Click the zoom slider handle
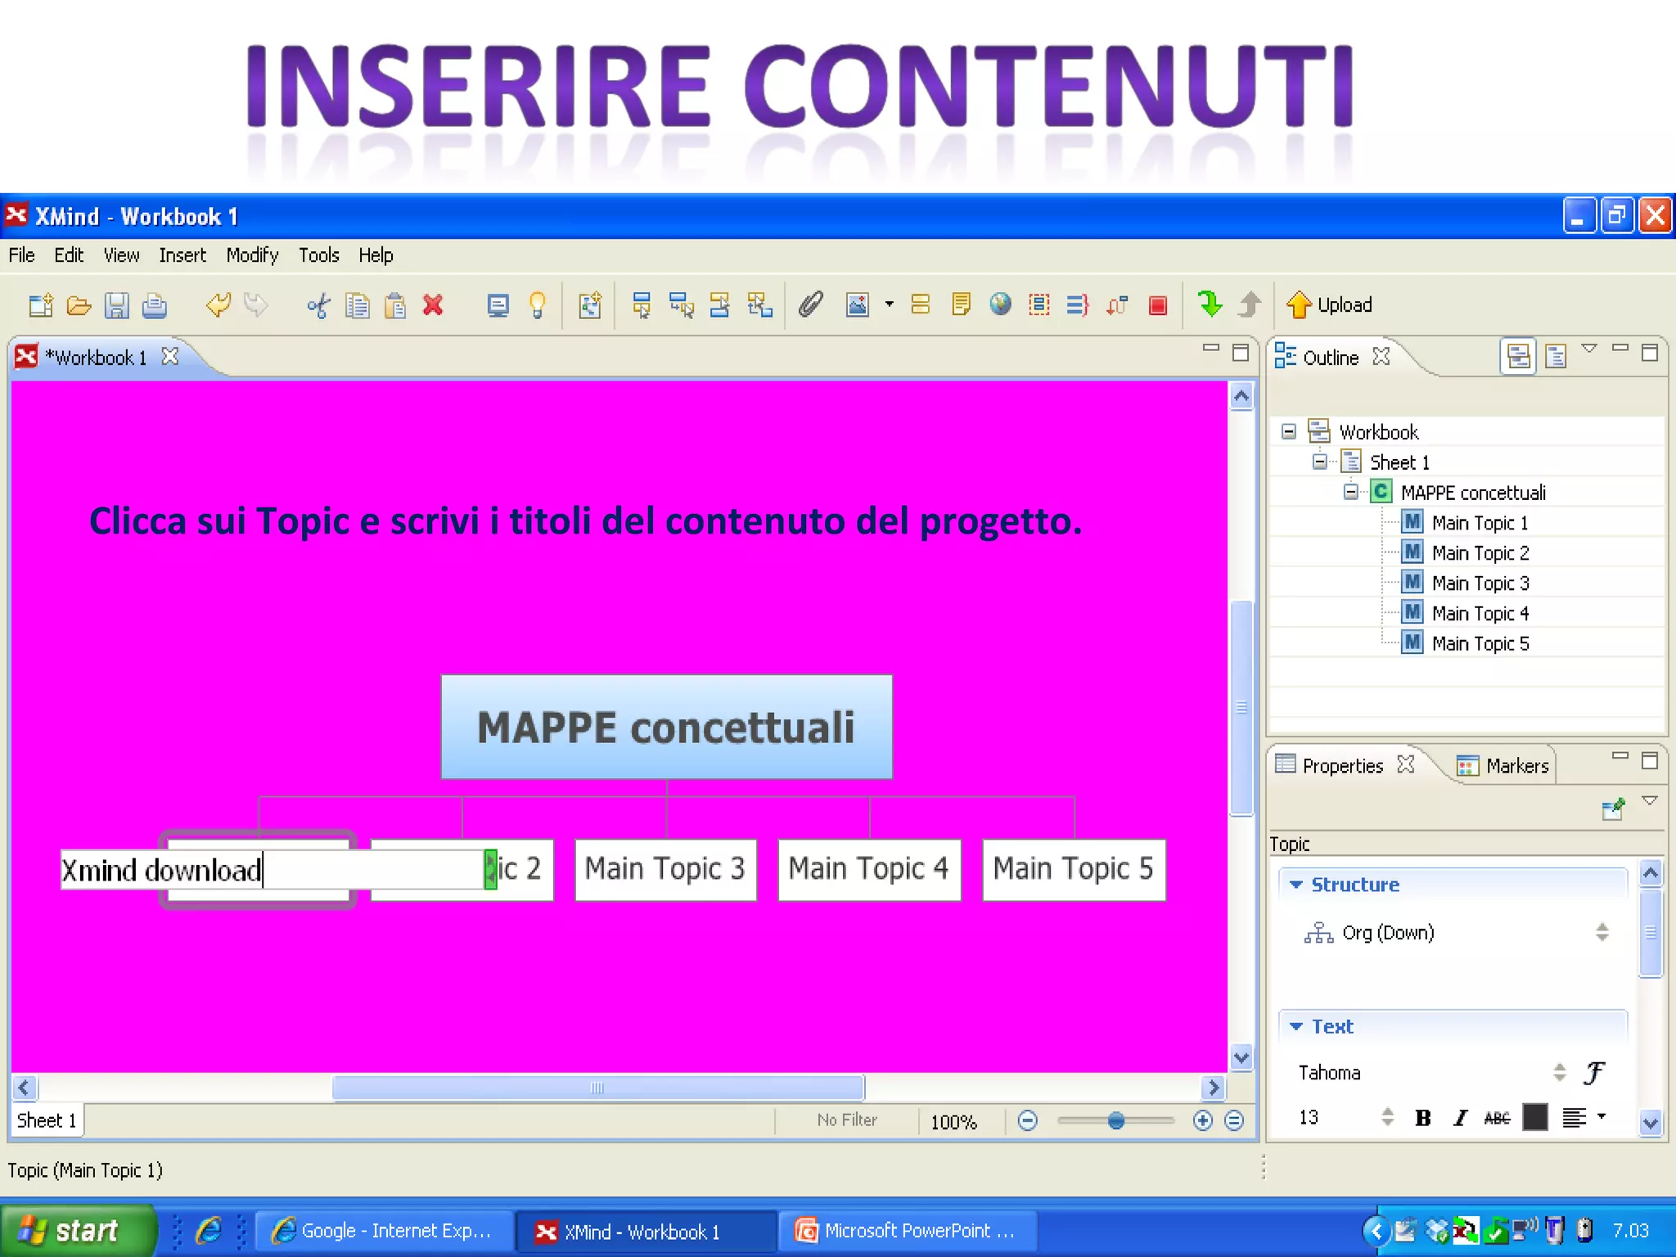The width and height of the screenshot is (1676, 1257). point(1115,1120)
